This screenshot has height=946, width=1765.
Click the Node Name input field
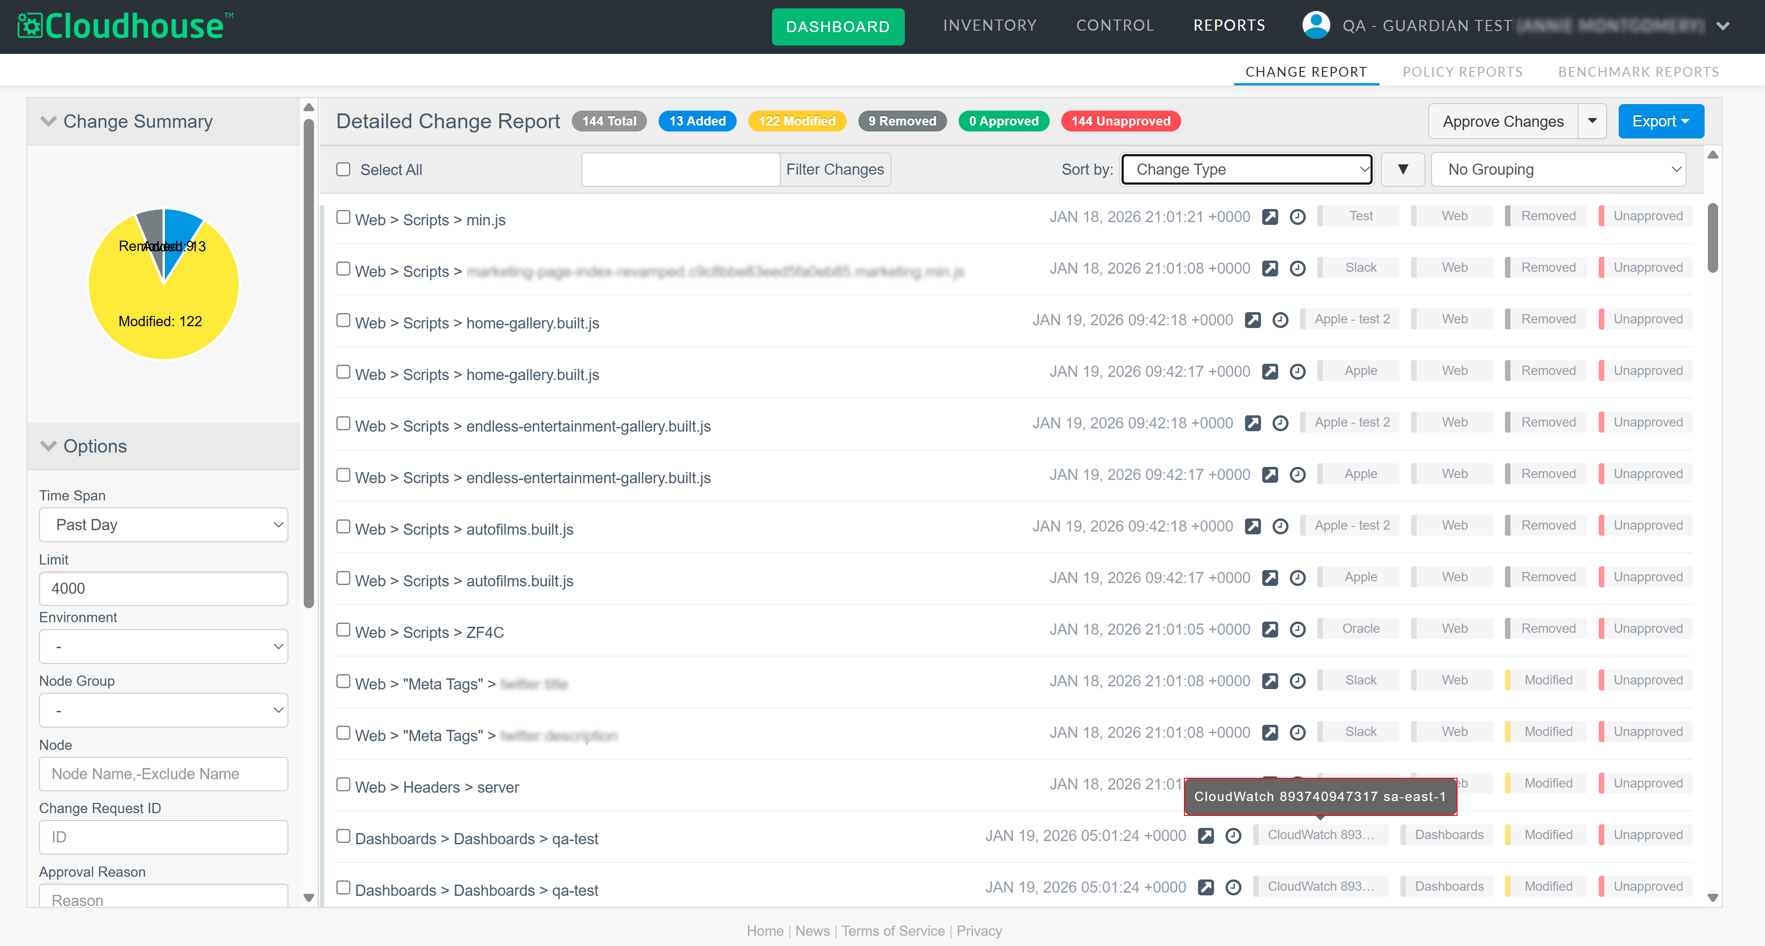[x=163, y=774]
